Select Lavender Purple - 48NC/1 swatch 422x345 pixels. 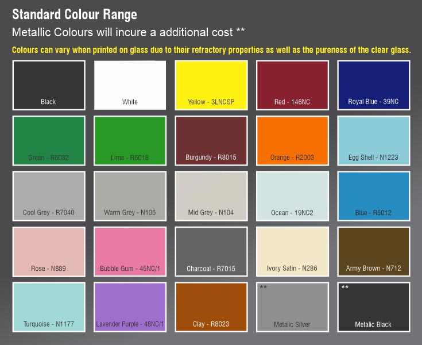(x=130, y=306)
